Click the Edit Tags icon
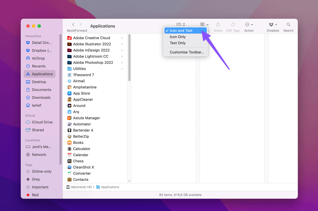Viewport: 318px width, 211px height. pos(233,25)
